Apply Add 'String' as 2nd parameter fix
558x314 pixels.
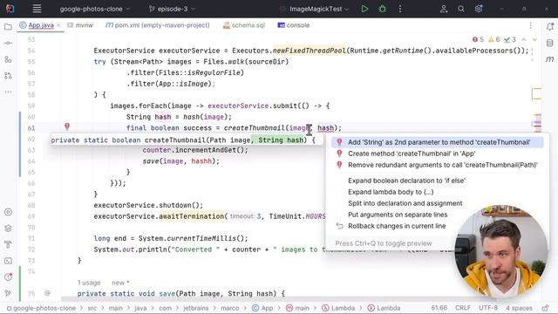(x=437, y=142)
